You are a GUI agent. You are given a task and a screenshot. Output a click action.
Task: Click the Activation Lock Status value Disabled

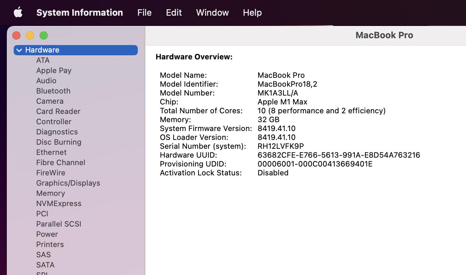point(273,173)
